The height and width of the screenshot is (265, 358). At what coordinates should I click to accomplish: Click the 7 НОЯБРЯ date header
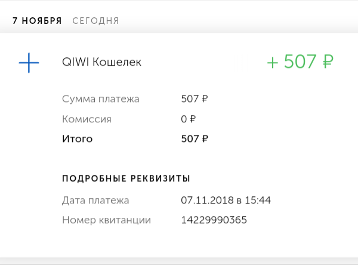click(37, 21)
